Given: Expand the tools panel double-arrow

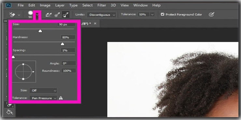Looking at the screenshot, I should pos(6,21).
